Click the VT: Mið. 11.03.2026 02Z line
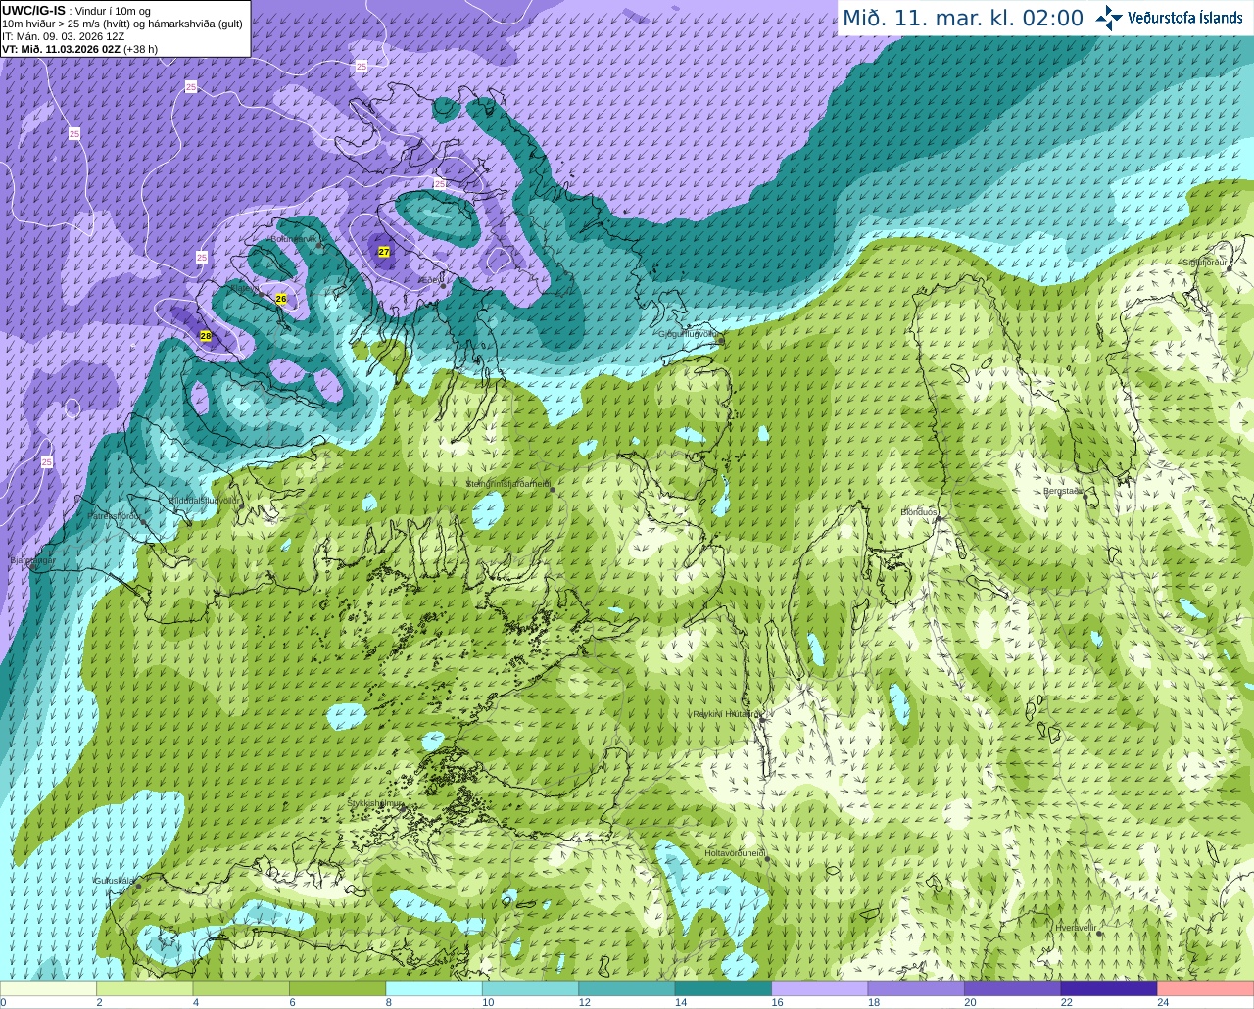The height and width of the screenshot is (1009, 1254). 78,49
